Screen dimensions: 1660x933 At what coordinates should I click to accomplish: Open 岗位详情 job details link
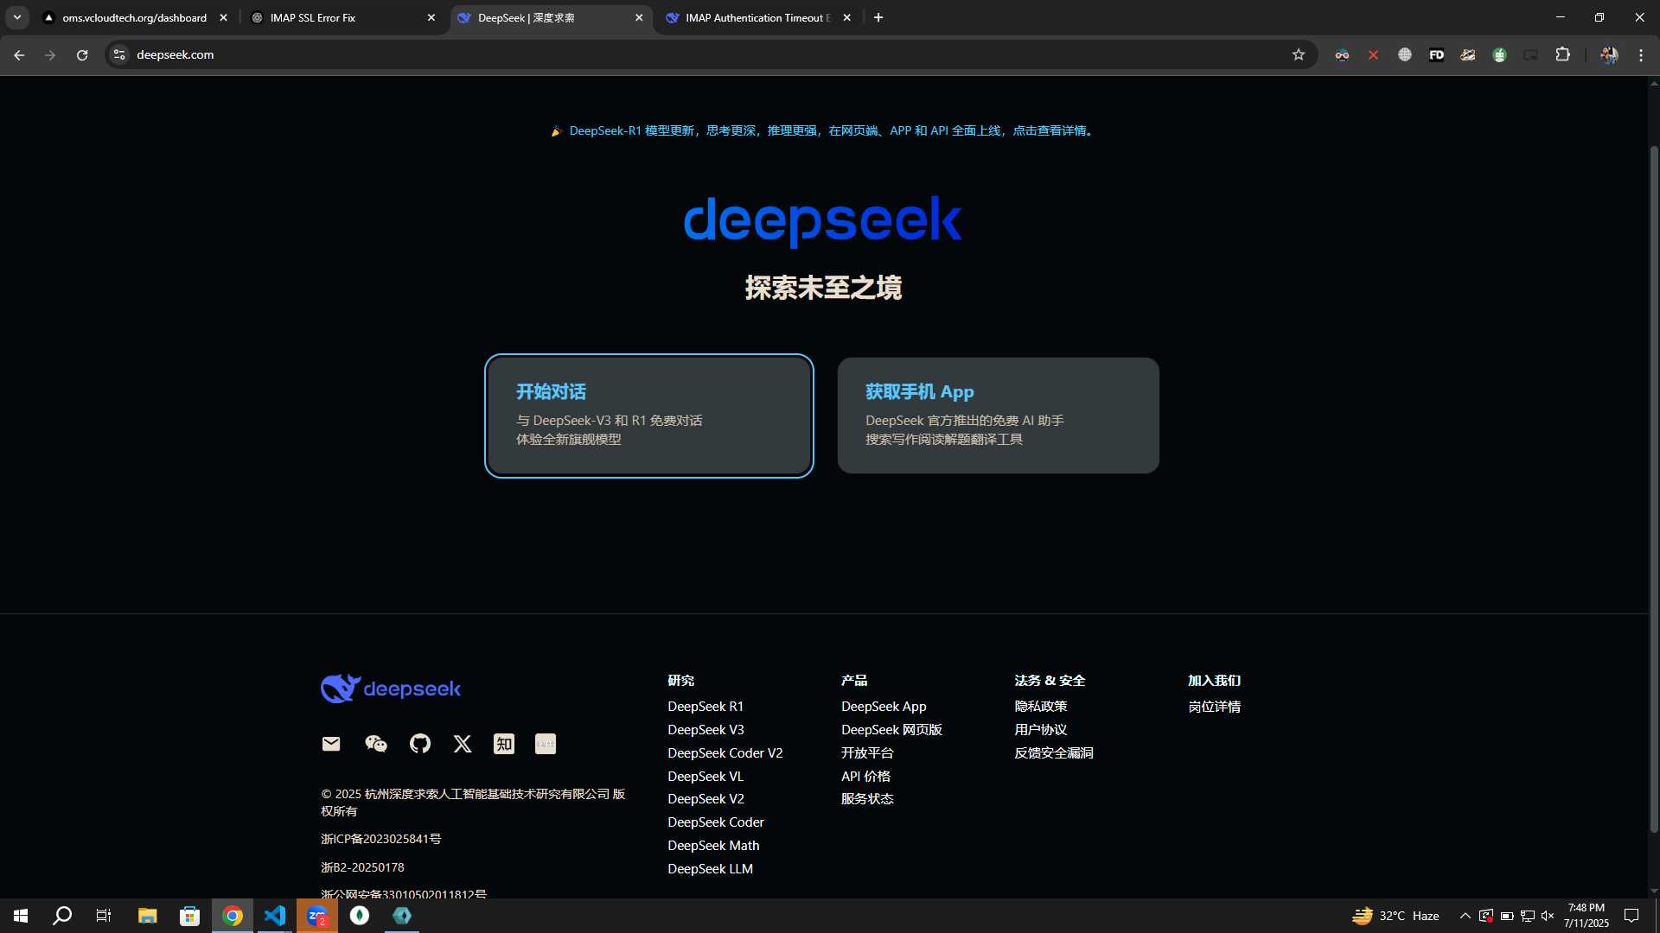point(1215,707)
